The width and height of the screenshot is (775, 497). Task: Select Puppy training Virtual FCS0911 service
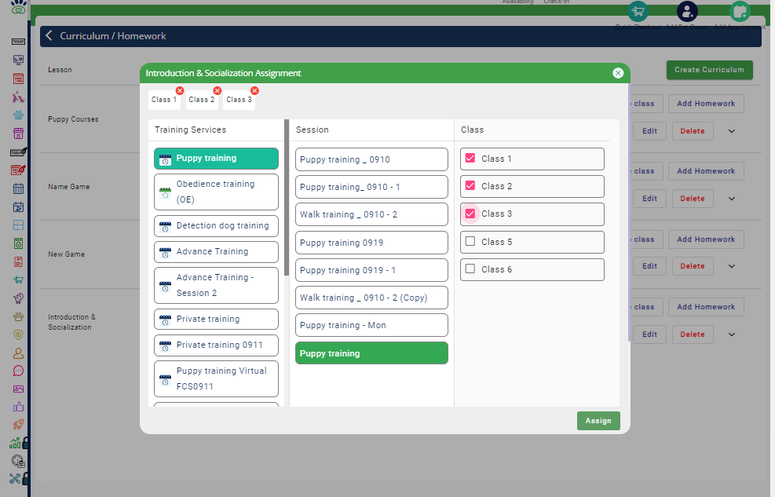pyautogui.click(x=216, y=379)
